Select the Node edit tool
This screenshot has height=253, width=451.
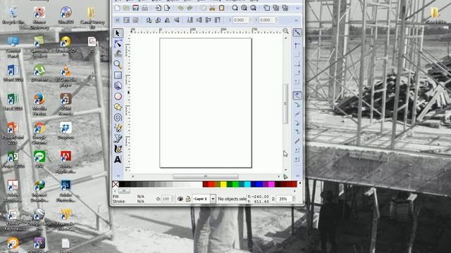[x=118, y=44]
